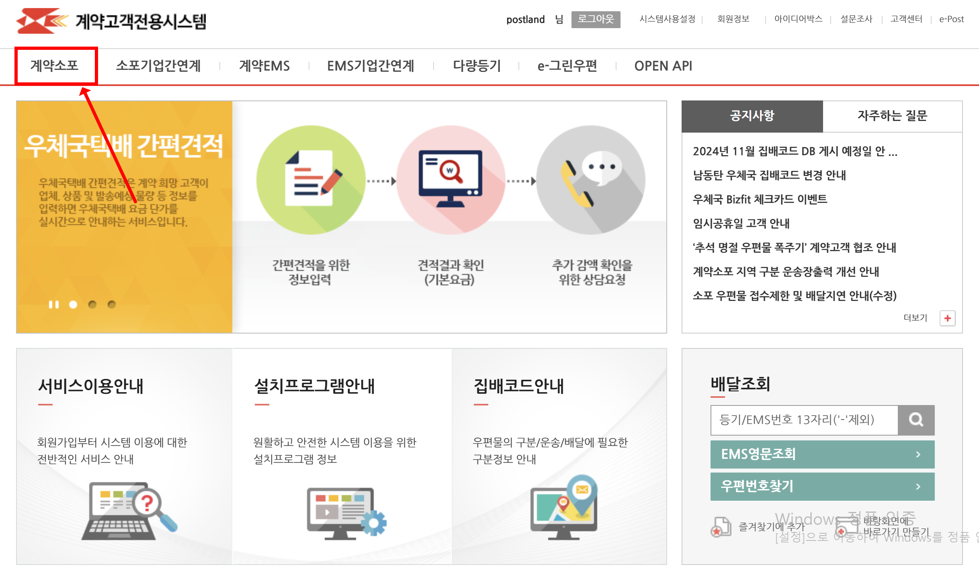Pause the banner slideshow
This screenshot has height=569, width=979.
[53, 305]
